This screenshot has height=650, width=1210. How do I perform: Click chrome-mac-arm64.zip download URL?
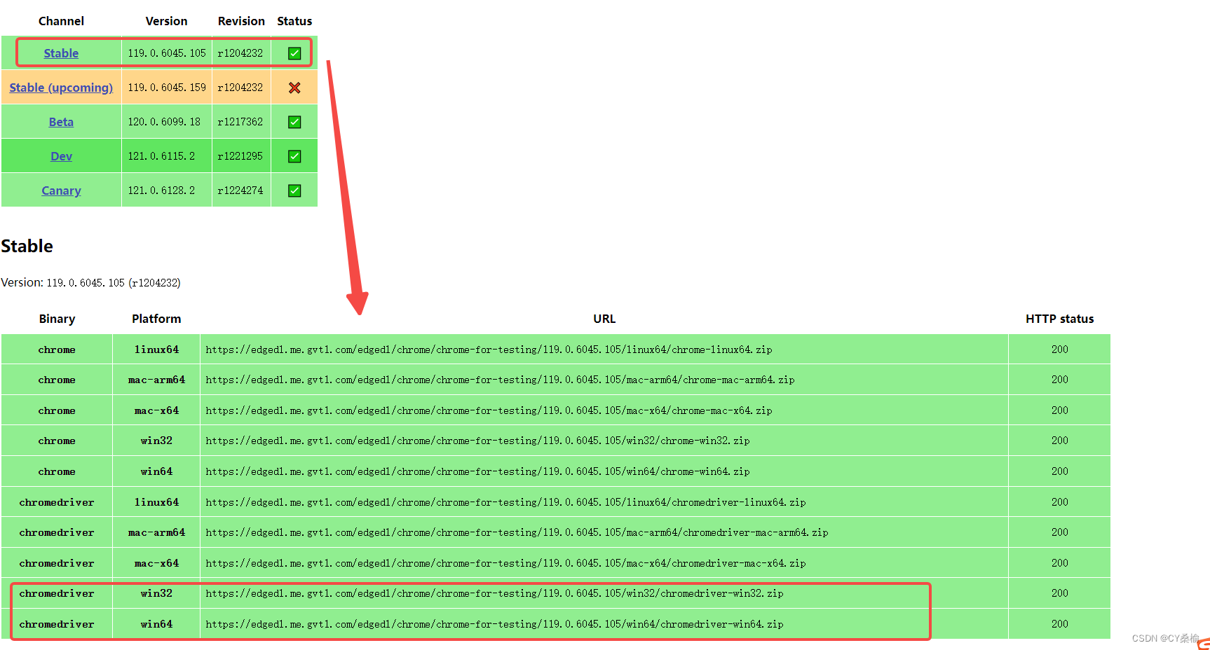pyautogui.click(x=500, y=380)
